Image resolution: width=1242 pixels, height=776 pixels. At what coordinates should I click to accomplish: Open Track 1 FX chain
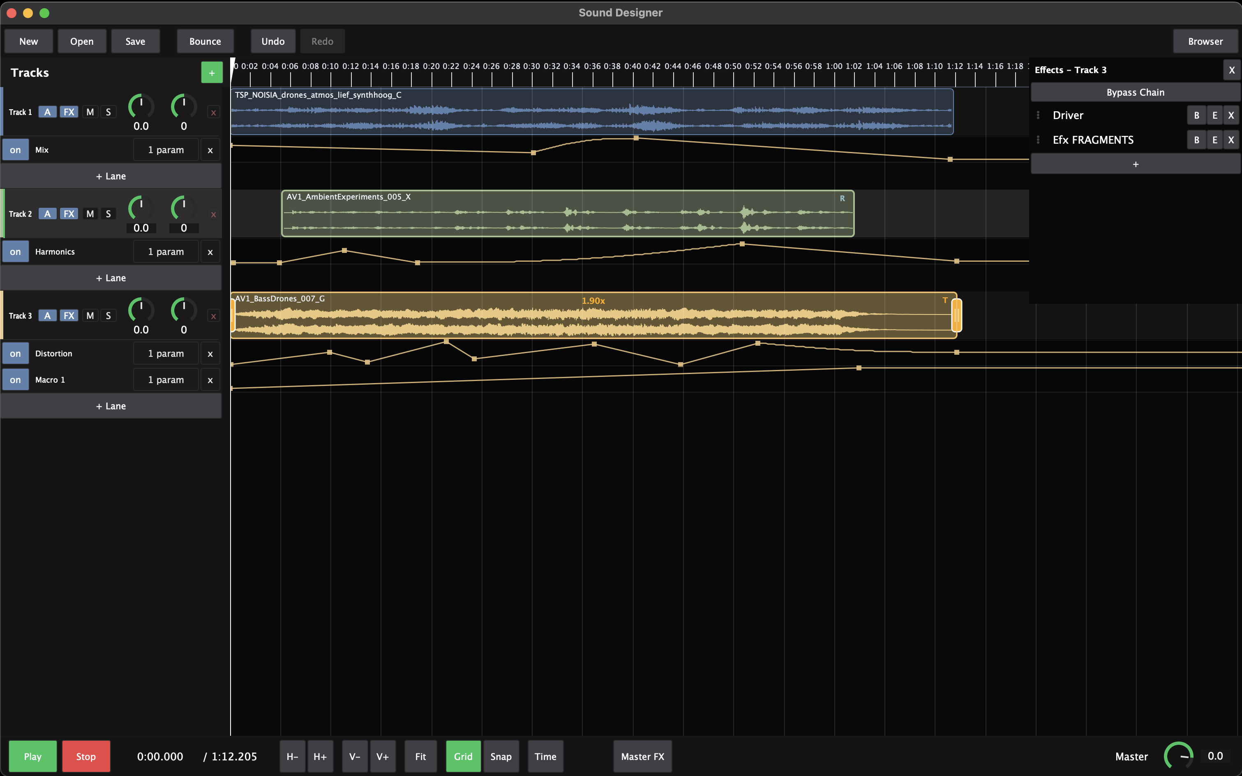[69, 112]
